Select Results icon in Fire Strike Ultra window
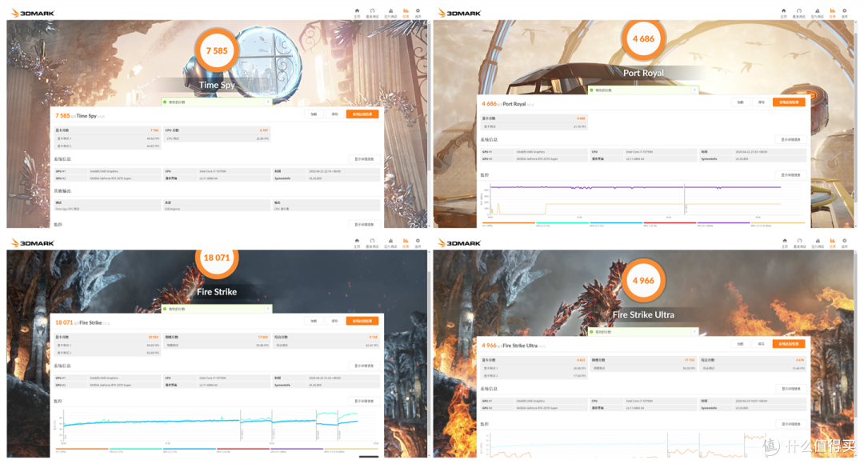 coord(833,242)
